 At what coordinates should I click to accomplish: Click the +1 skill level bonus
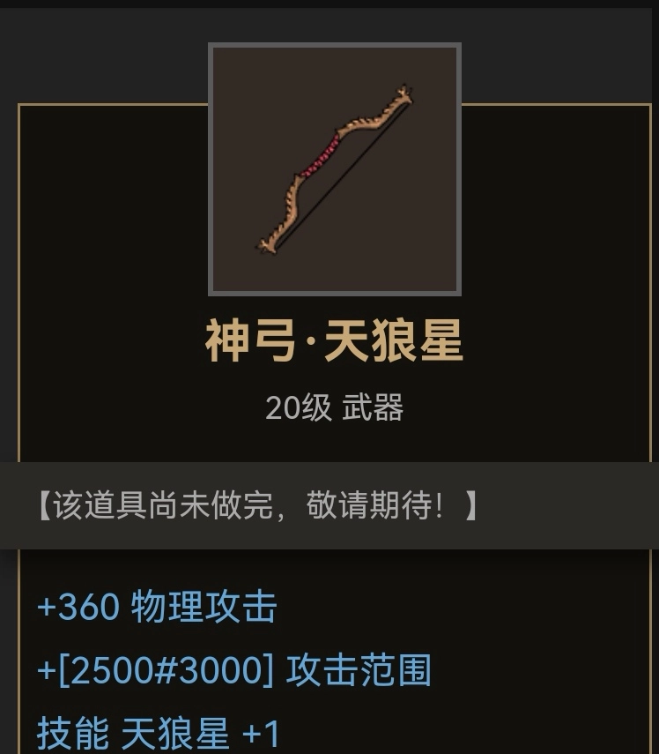(x=261, y=734)
